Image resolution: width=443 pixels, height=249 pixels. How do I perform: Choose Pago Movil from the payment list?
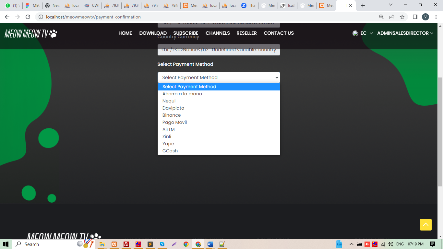pos(219,122)
